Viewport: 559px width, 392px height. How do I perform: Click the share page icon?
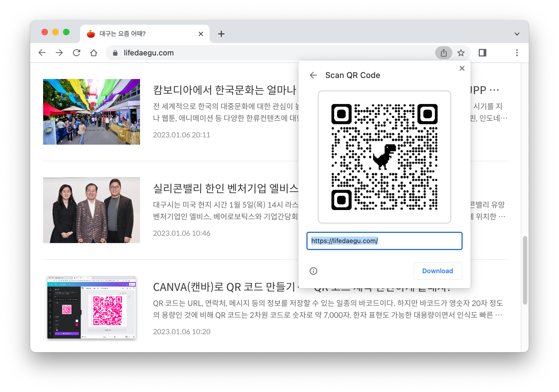point(443,53)
